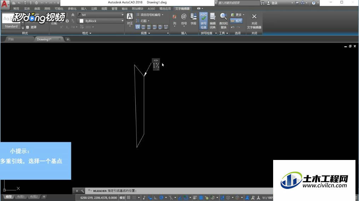
Task: Open the Annotate (注释) ribbon tab
Action: (x=94, y=9)
